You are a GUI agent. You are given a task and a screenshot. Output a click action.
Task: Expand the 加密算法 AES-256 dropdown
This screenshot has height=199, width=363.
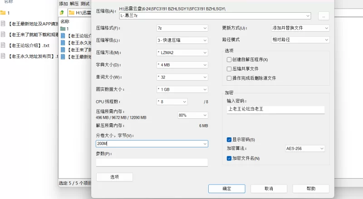click(x=304, y=149)
